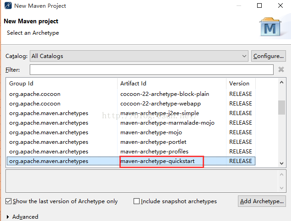
Task: Focus the Filter text field
Action: coord(151,70)
